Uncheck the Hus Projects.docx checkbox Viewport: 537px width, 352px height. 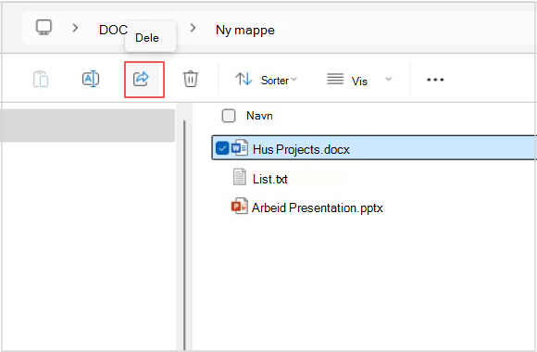tap(222, 148)
